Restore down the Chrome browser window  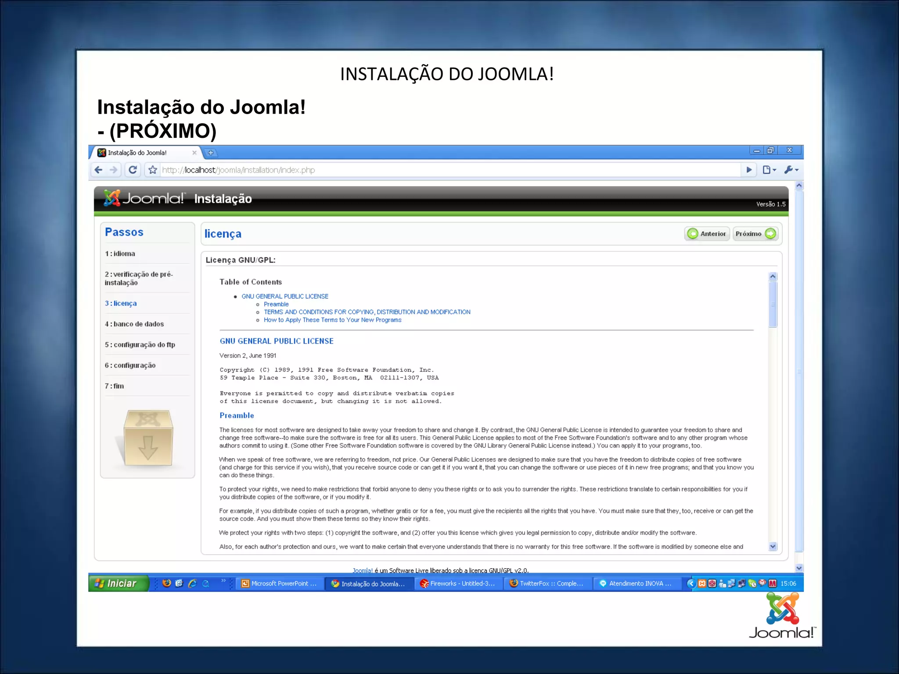(770, 151)
